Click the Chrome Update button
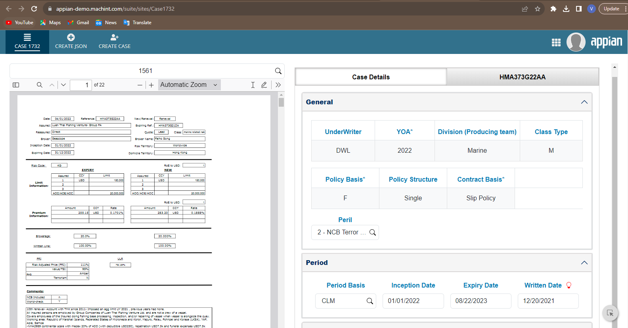 click(611, 9)
